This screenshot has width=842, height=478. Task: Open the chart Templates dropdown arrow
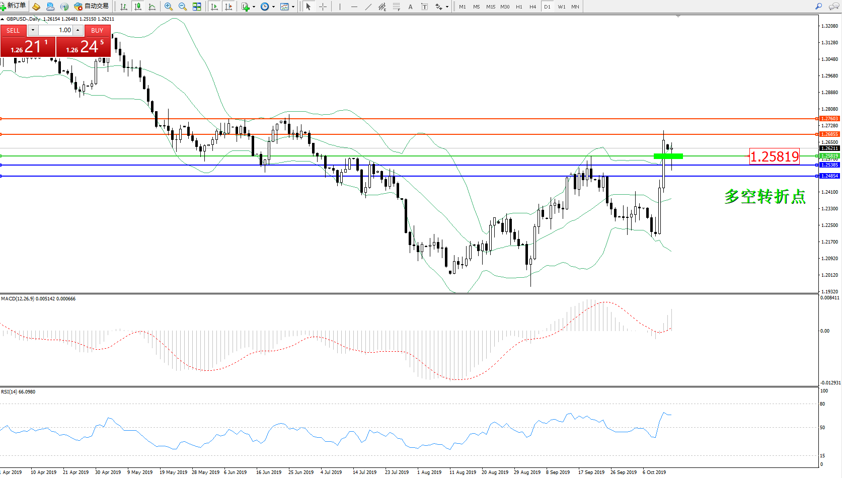click(x=293, y=7)
